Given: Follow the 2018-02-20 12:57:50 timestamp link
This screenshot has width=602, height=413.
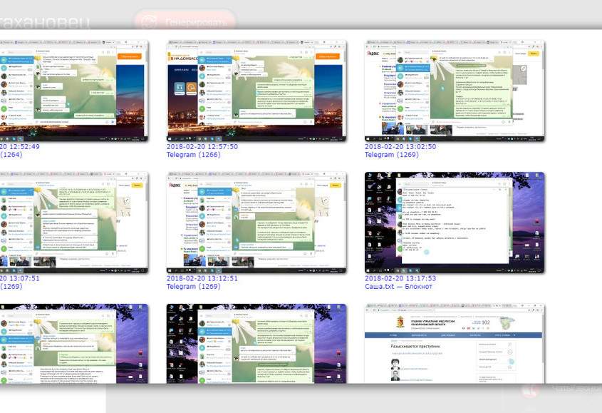Looking at the screenshot, I should click(202, 146).
